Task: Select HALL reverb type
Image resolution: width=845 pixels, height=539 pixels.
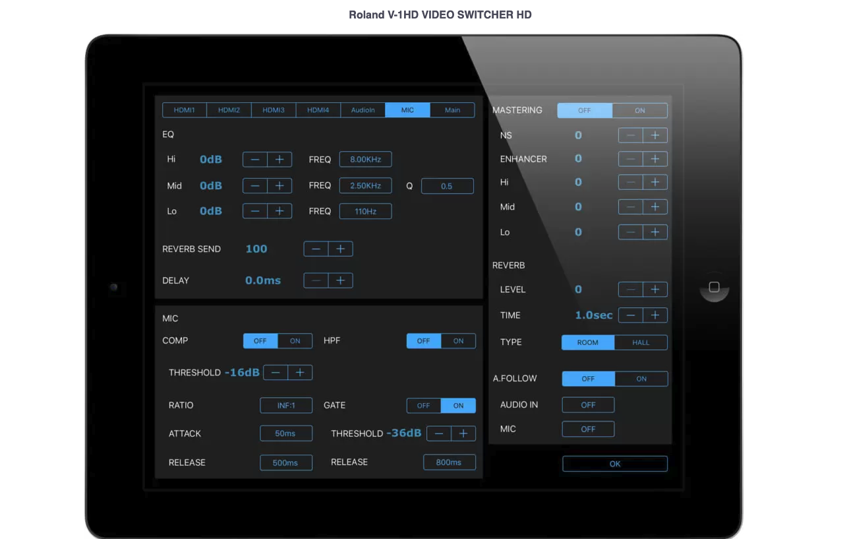Action: (x=641, y=343)
